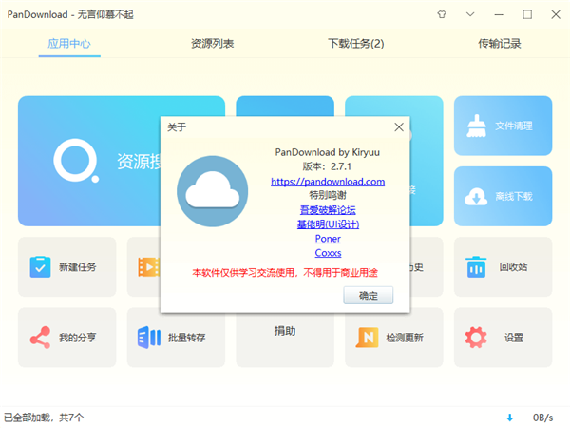Click the 检测更新 label text
Screen dimensions: 570x428
point(405,338)
